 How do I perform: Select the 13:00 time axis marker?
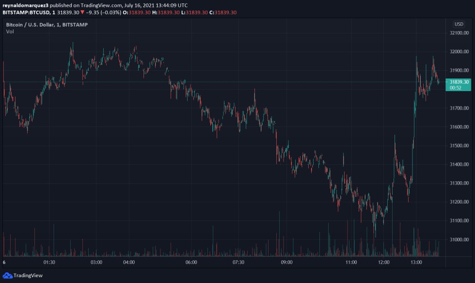pos(416,262)
